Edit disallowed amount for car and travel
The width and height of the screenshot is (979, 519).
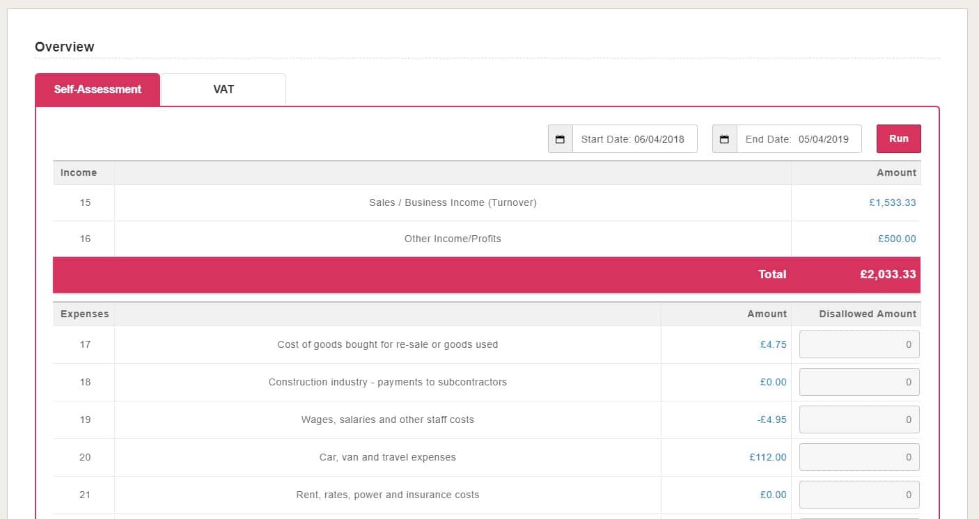[859, 457]
